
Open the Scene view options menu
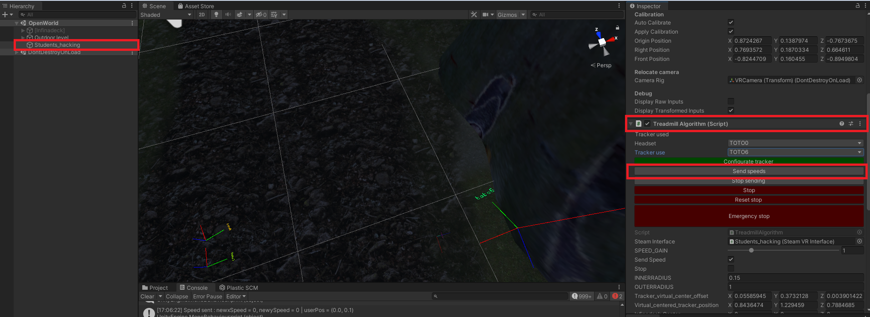[619, 6]
